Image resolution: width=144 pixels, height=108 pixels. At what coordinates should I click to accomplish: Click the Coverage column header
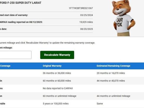click(x=5, y=66)
